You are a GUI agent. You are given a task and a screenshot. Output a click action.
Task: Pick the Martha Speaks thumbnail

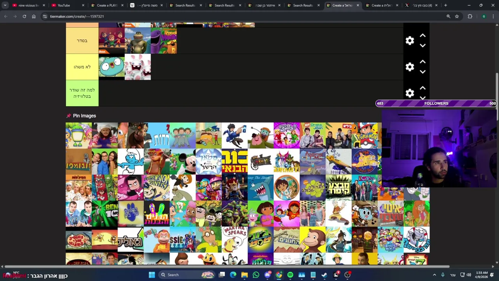click(235, 240)
